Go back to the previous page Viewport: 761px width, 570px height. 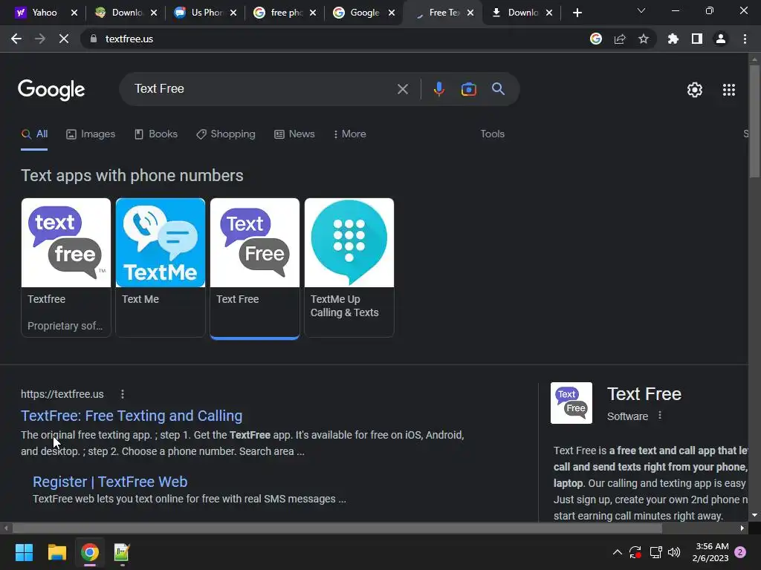(16, 39)
